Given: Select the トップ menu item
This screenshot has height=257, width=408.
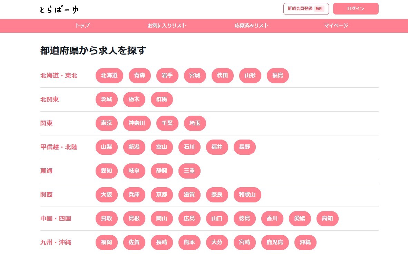Looking at the screenshot, I should [x=82, y=26].
